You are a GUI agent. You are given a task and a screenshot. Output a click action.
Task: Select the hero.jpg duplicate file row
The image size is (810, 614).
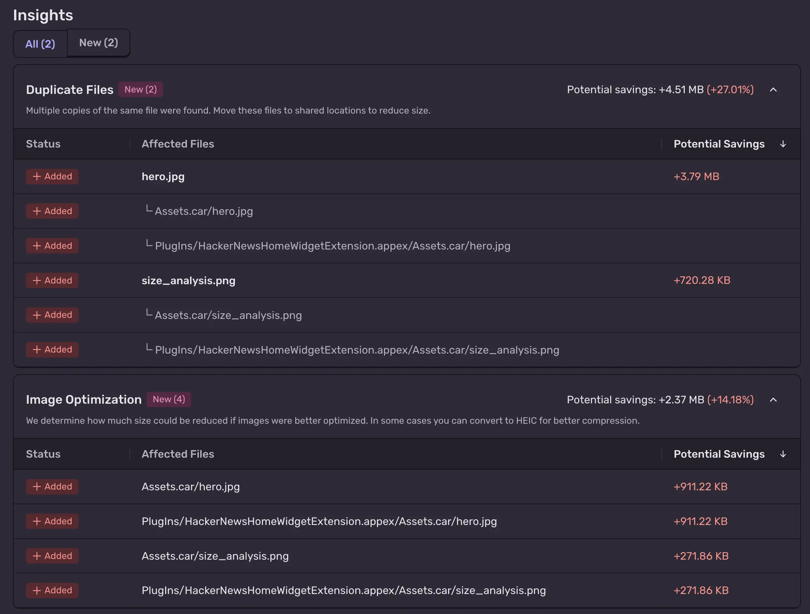tap(163, 176)
